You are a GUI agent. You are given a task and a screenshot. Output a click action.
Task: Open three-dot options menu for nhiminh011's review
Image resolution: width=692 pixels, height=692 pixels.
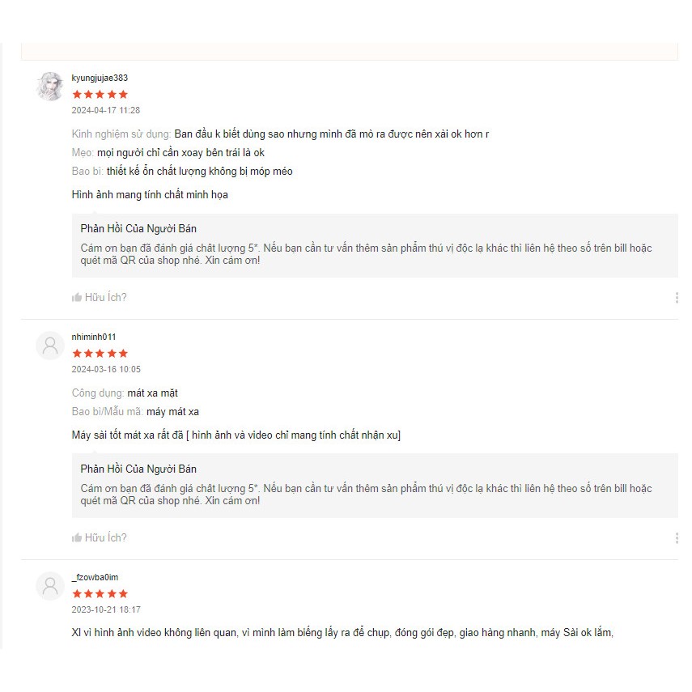[677, 538]
